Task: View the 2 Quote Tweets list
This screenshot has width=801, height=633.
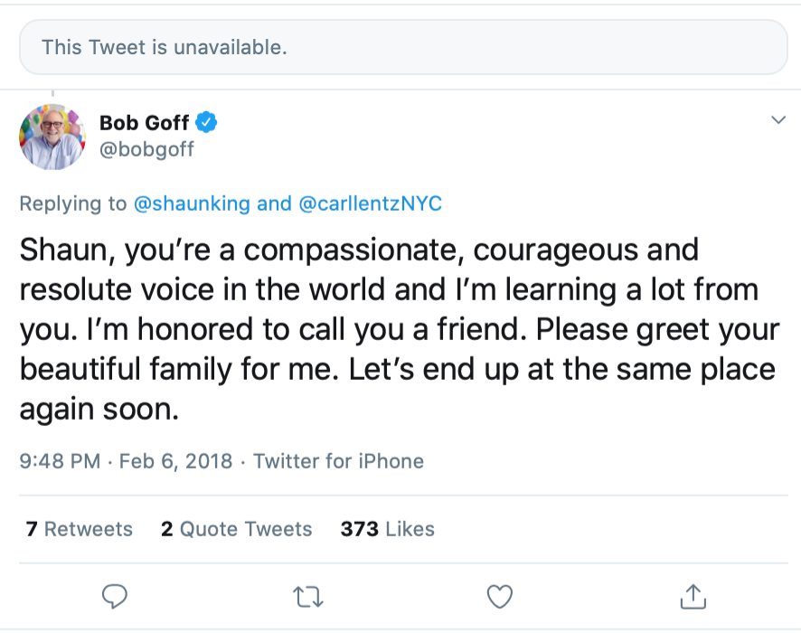Action: click(x=237, y=529)
